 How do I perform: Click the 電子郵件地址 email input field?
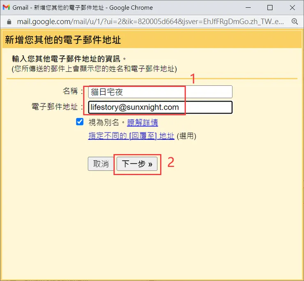(160, 107)
